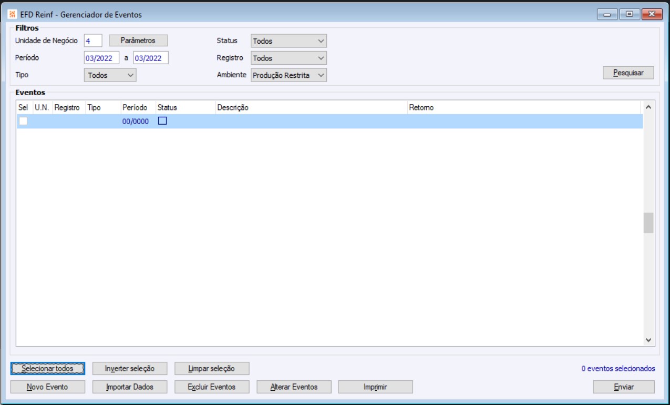Screen dimensions: 670x405
Task: Click the '0 eventos selecionados' text
Action: [618, 369]
